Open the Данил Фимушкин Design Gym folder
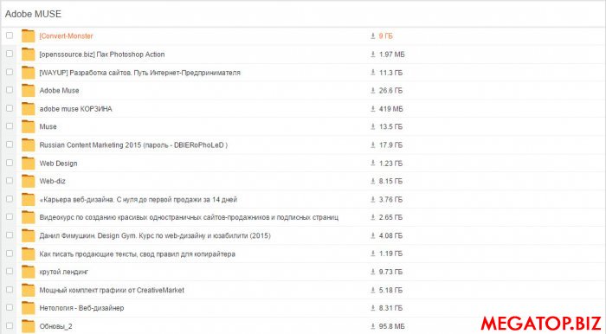This screenshot has width=606, height=334. [155, 235]
